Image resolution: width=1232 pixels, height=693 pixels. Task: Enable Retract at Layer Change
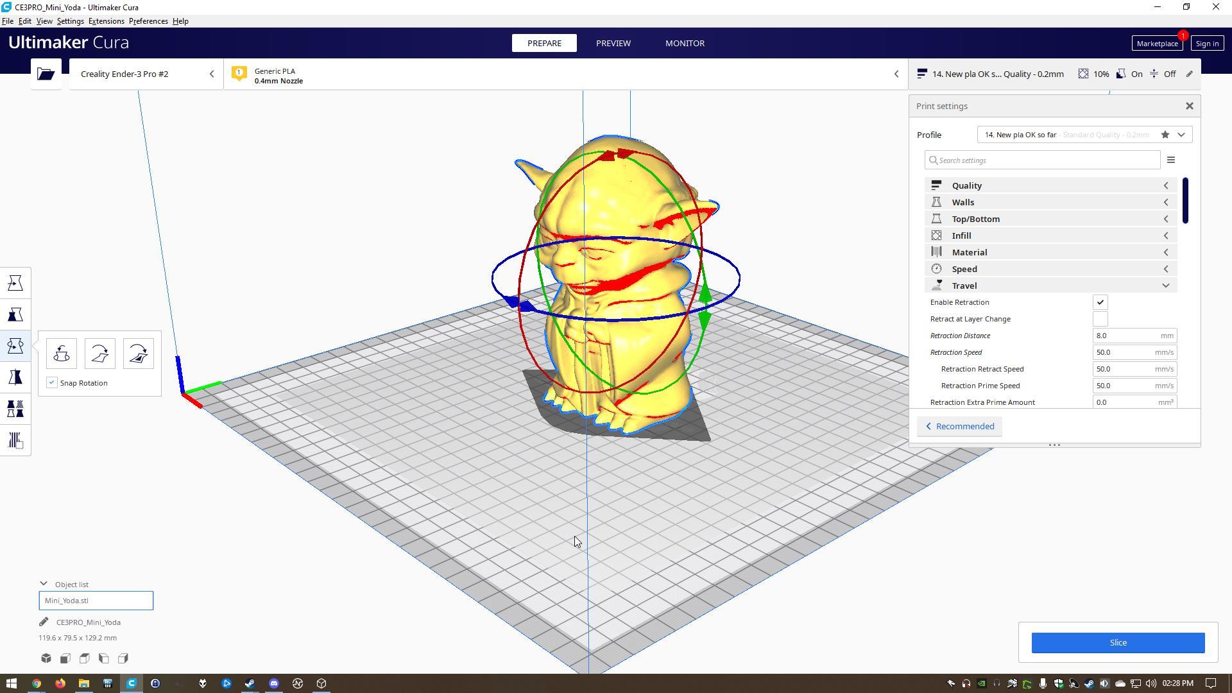point(1100,319)
